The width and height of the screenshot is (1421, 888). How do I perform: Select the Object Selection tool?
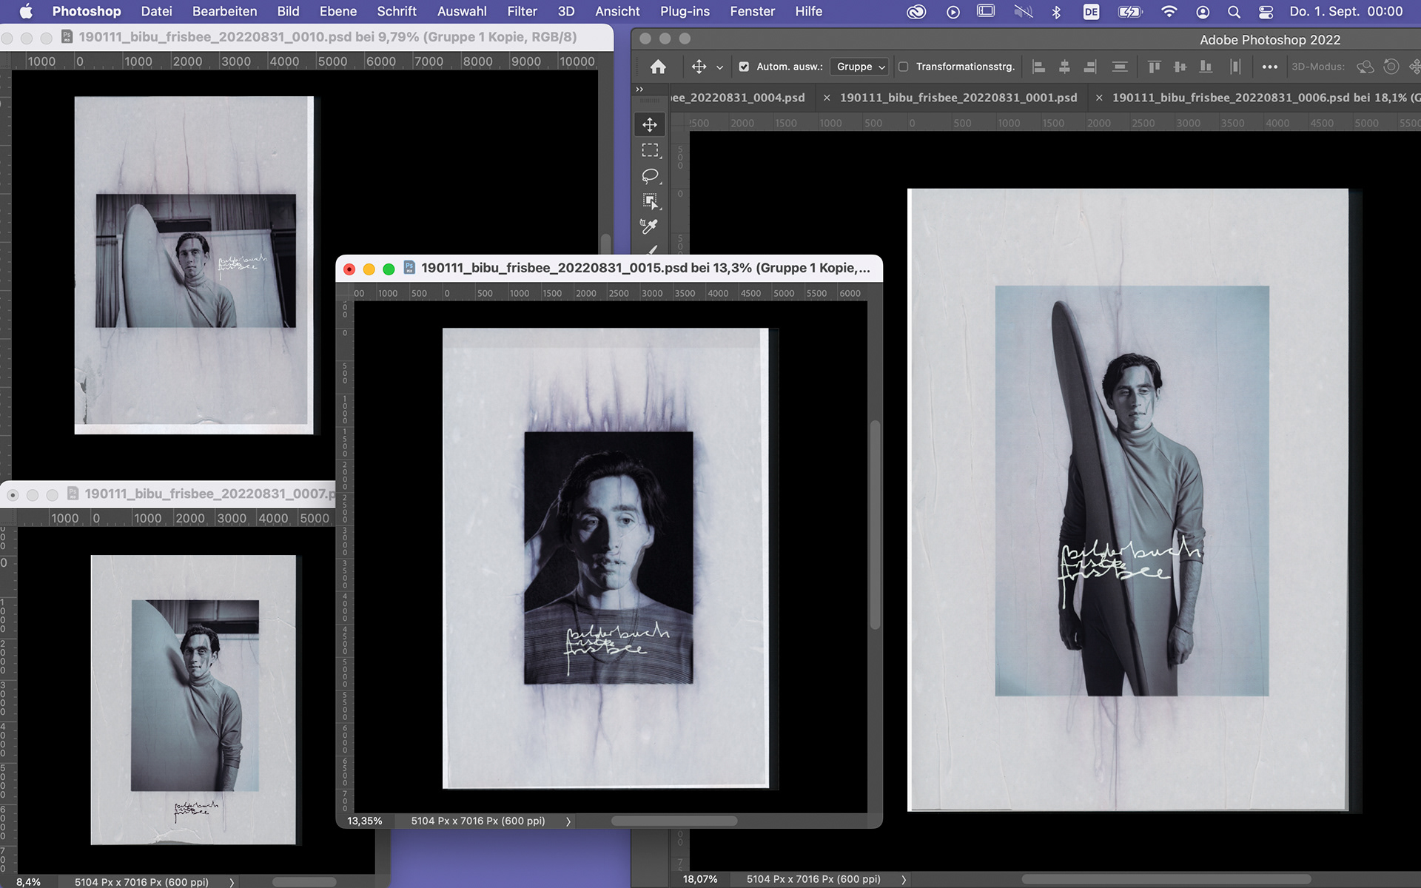650,201
